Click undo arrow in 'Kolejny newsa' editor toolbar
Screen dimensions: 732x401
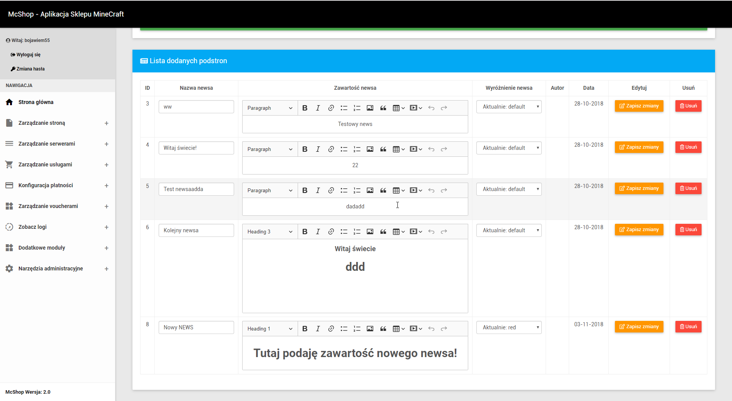click(431, 232)
